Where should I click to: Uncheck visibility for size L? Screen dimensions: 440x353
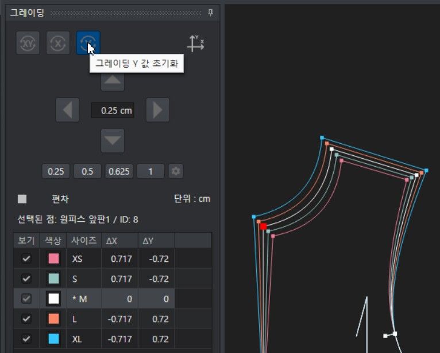(x=26, y=319)
